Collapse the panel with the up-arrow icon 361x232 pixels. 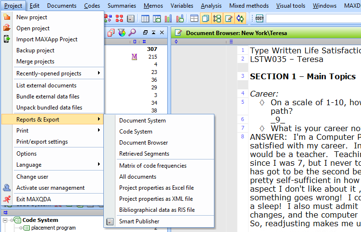(153, 33)
